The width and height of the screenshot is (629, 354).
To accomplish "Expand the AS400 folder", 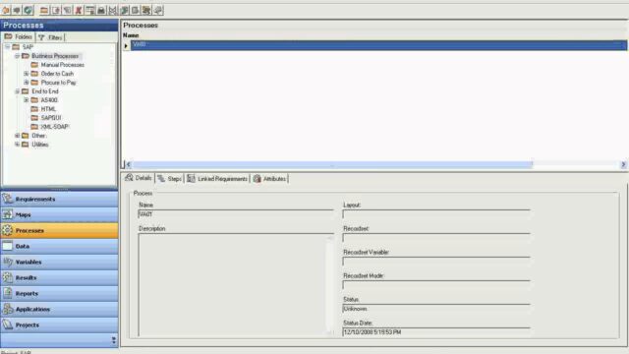I will pyautogui.click(x=27, y=100).
